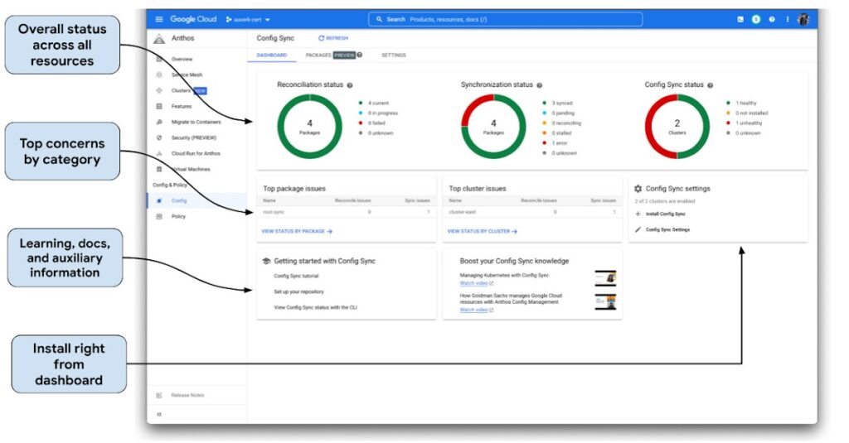This screenshot has height=443, width=849.
Task: Click the '0 stalled' legend entry
Action: (556, 133)
